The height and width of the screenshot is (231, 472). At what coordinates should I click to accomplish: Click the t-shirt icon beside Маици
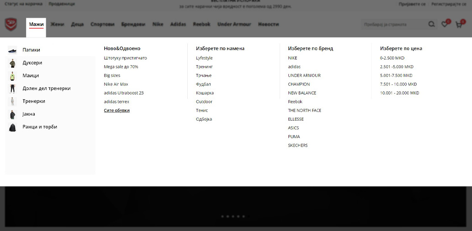[x=12, y=76]
